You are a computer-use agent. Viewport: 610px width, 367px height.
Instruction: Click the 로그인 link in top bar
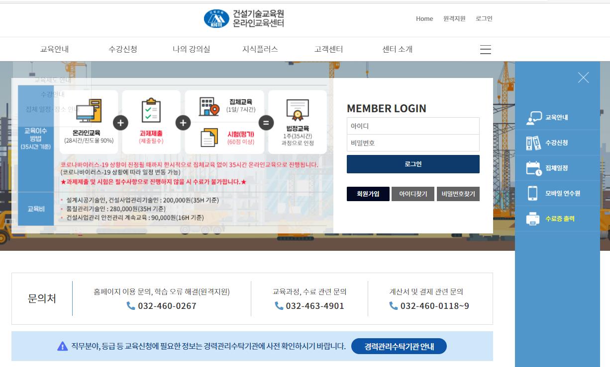[x=484, y=19]
